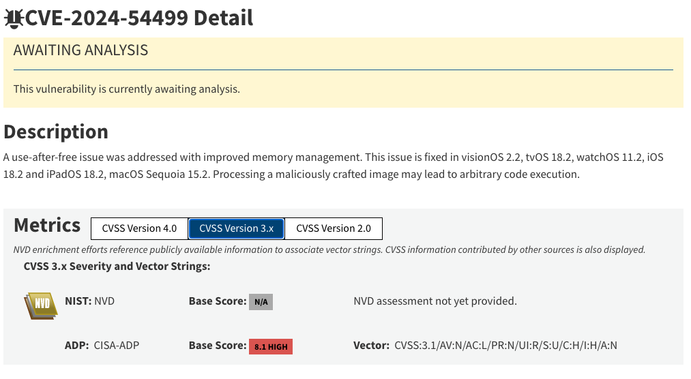Click the N/A base score badge
The image size is (691, 379).
click(x=261, y=302)
